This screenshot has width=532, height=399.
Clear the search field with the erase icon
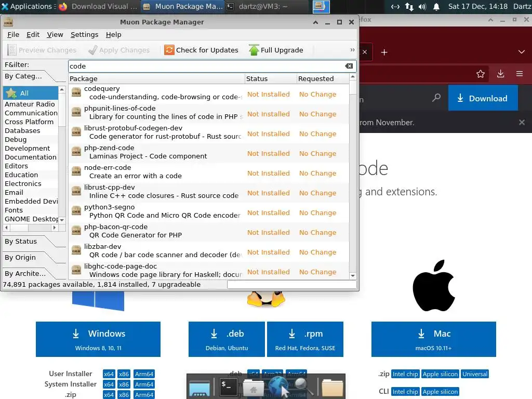point(349,66)
